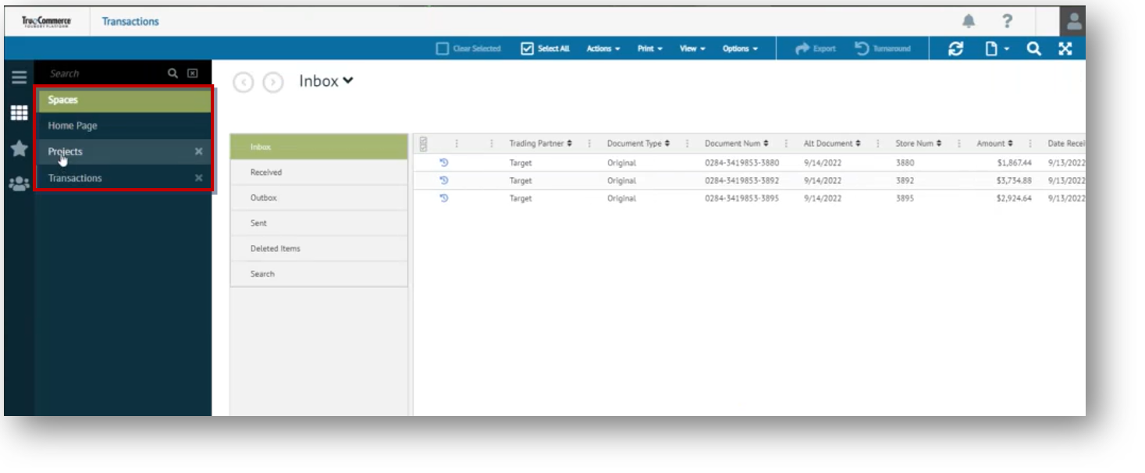Open Home Page in Spaces list
Image resolution: width=1145 pixels, height=473 pixels.
(x=73, y=126)
